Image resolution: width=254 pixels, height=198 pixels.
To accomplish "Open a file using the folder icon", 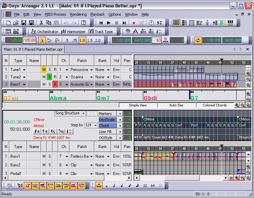I will click(16, 23).
